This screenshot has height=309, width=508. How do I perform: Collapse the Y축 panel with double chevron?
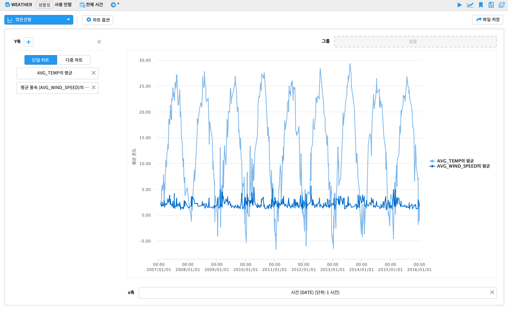[x=99, y=42]
